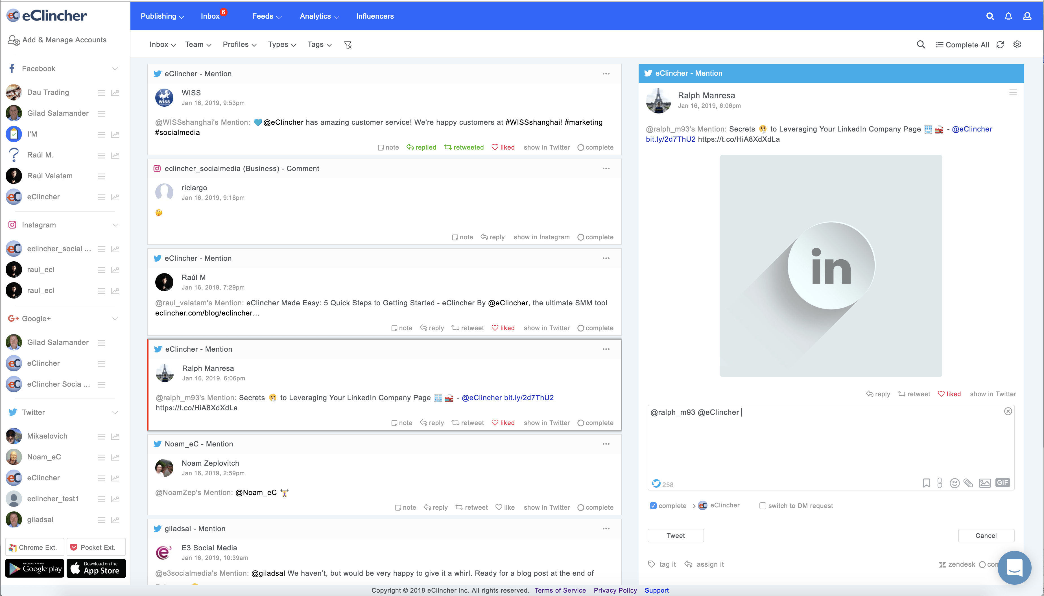
Task: Open the Analytics menu
Action: [x=319, y=16]
